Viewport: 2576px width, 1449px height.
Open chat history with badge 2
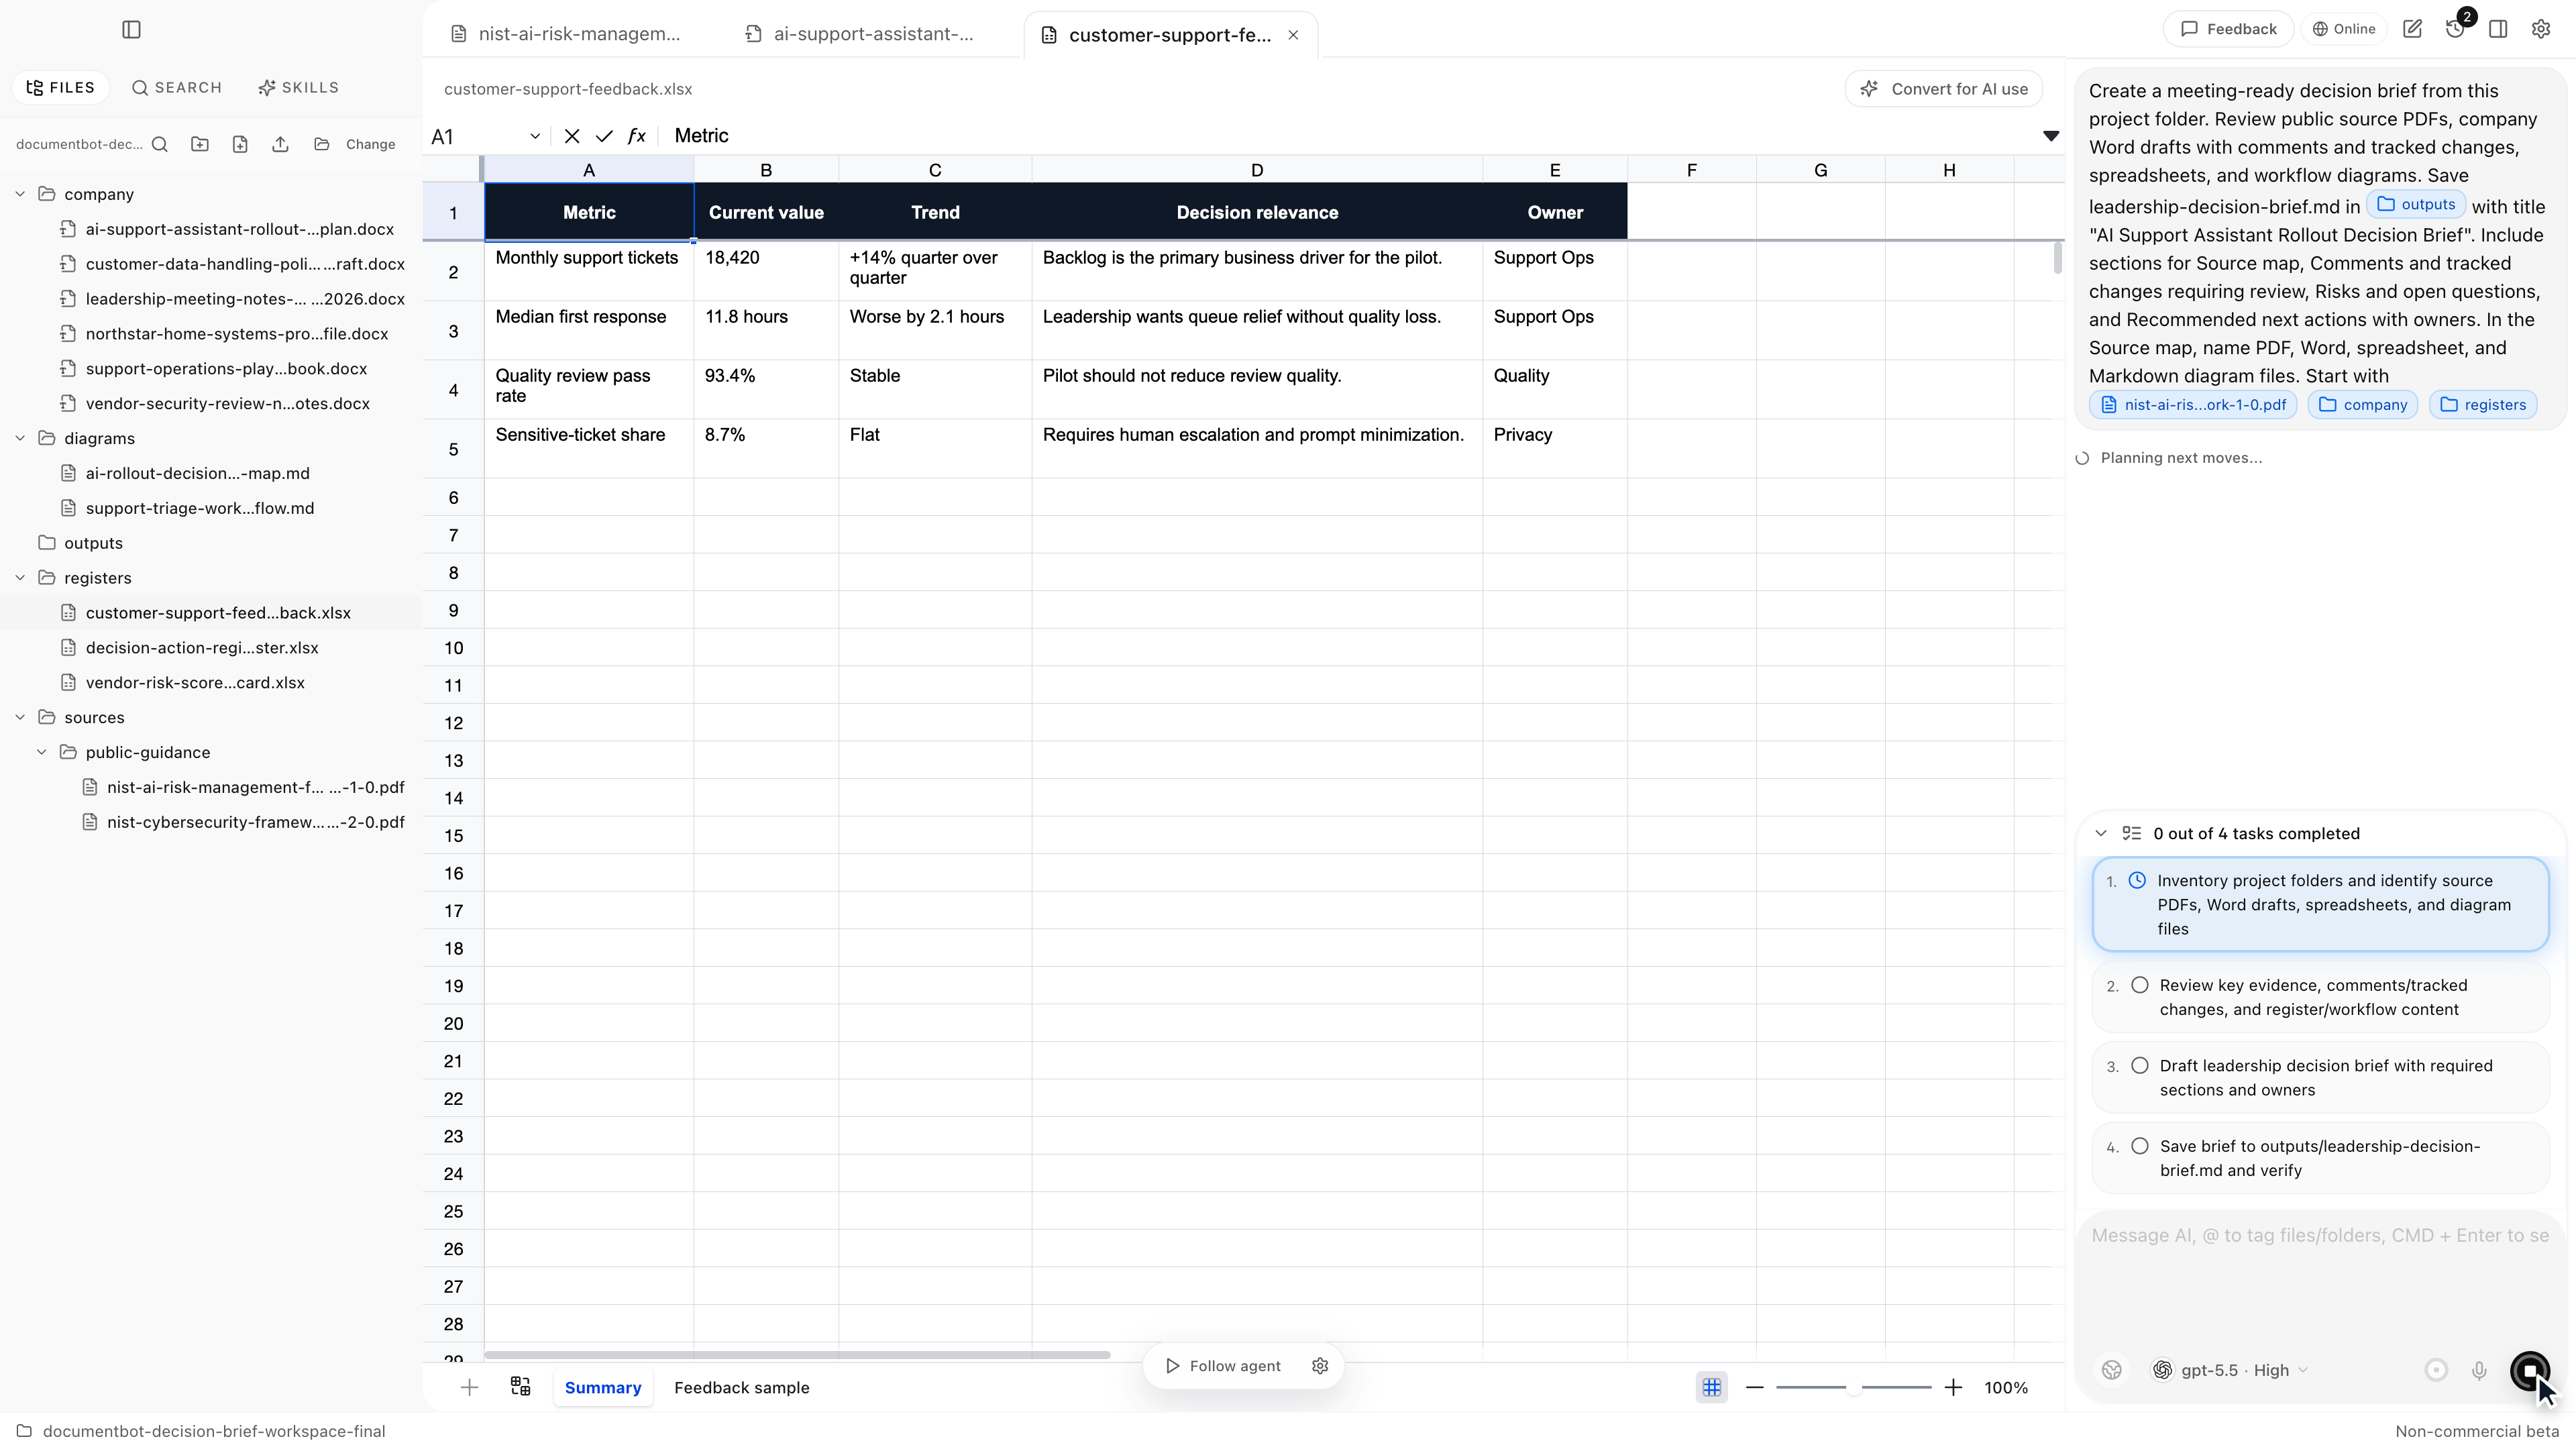click(2456, 29)
